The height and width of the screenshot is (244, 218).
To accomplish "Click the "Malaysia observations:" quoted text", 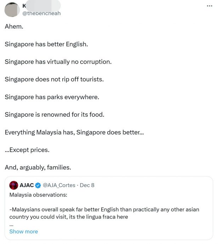I will (x=38, y=195).
